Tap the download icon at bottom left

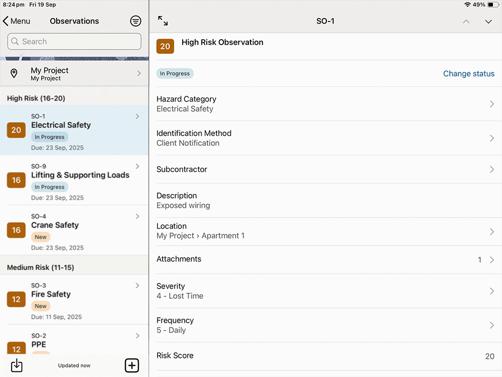pyautogui.click(x=17, y=365)
